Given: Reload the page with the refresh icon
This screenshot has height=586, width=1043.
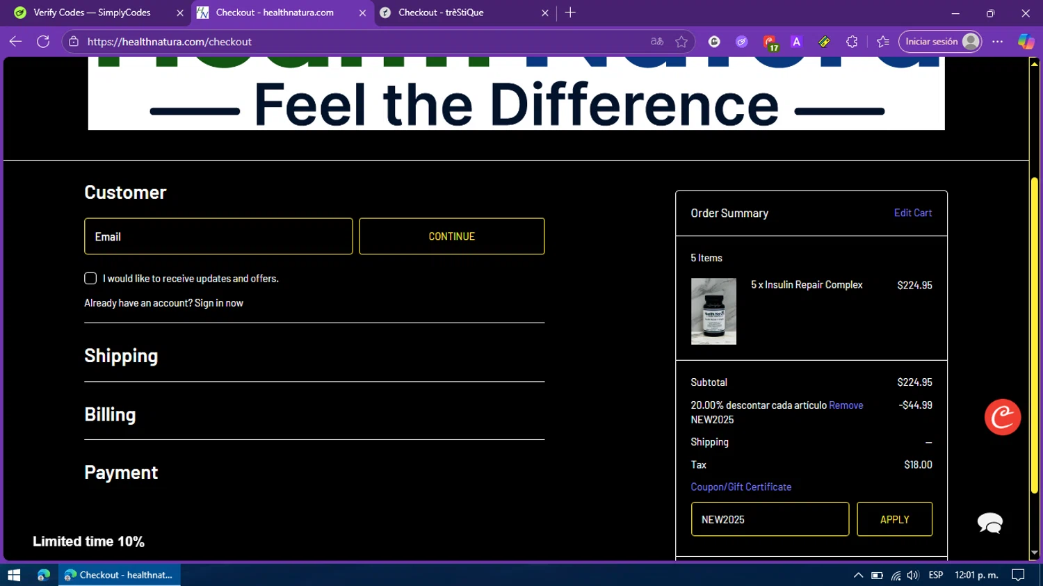Looking at the screenshot, I should pyautogui.click(x=43, y=42).
